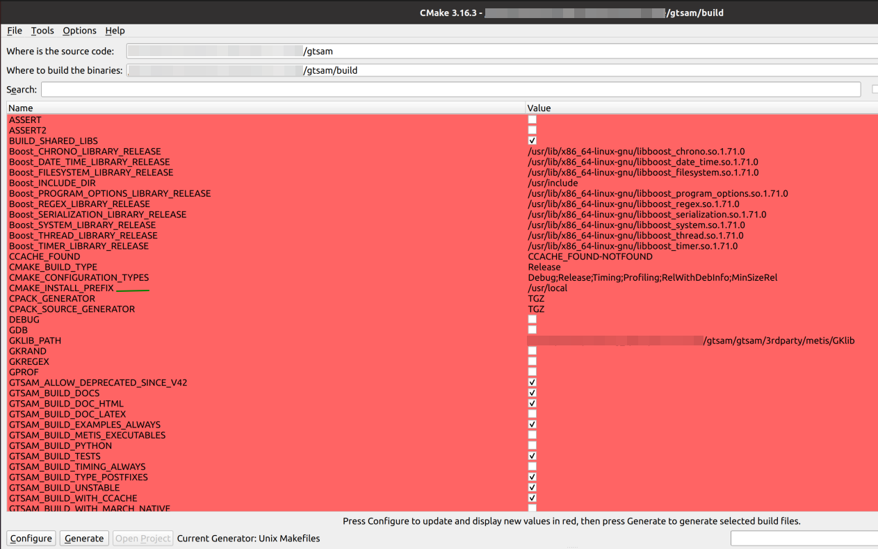Viewport: 878px width, 549px height.
Task: Click the libboost_chrono.so.1.71.0 path value
Action: pos(636,151)
